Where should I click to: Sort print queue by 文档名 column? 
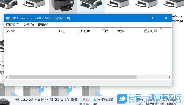click(x=31, y=31)
